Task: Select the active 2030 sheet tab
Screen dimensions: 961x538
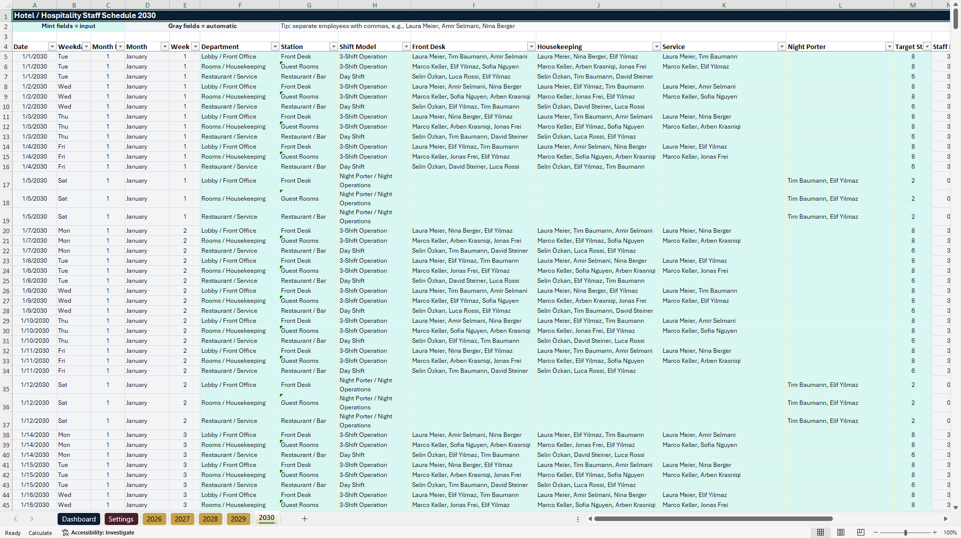Action: pyautogui.click(x=266, y=518)
